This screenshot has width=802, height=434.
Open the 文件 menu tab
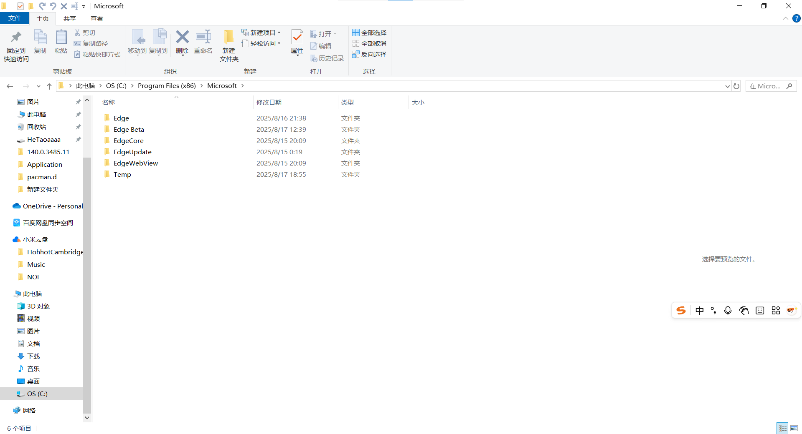(15, 18)
